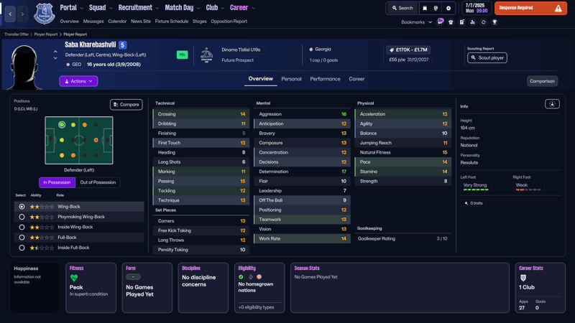Image resolution: width=575 pixels, height=323 pixels.
Task: Switch to the player Career tab
Action: [x=356, y=79]
